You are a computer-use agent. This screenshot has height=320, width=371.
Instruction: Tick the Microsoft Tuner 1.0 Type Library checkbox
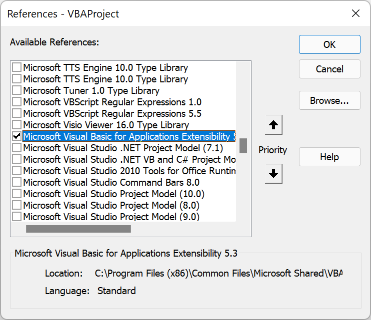[17, 90]
